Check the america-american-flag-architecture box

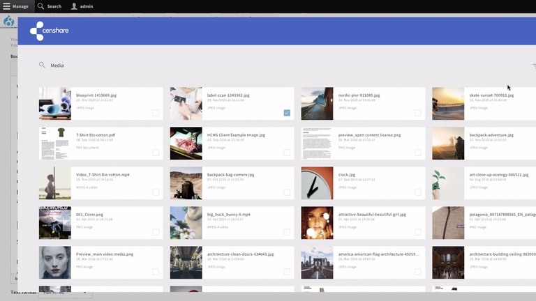point(418,272)
